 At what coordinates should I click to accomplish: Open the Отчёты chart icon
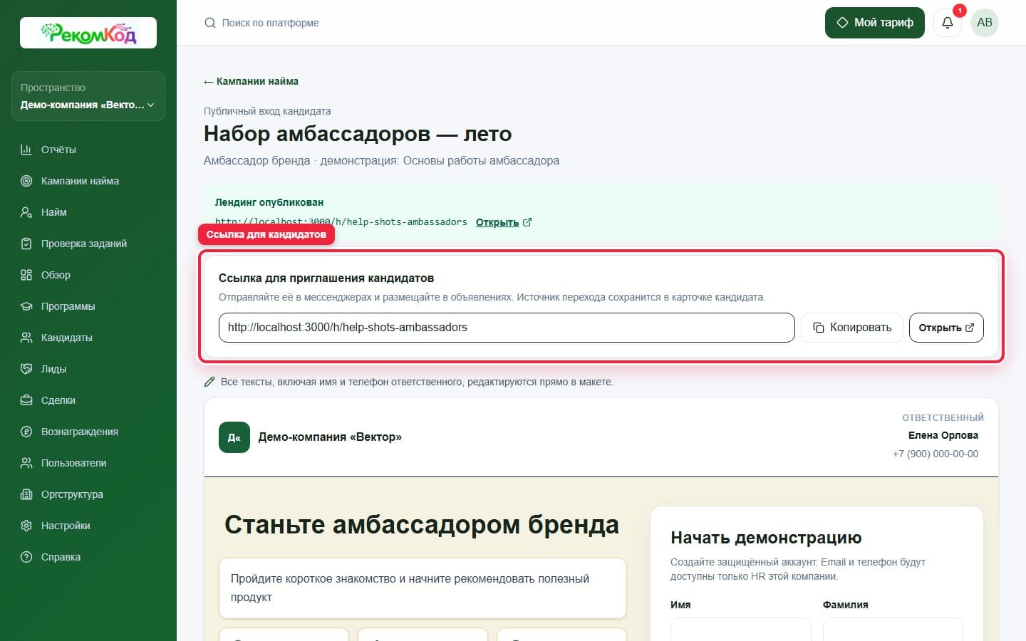click(26, 150)
